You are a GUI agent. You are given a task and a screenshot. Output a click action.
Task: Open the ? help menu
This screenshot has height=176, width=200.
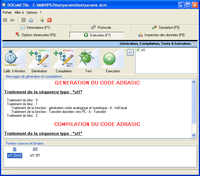click(x=41, y=12)
